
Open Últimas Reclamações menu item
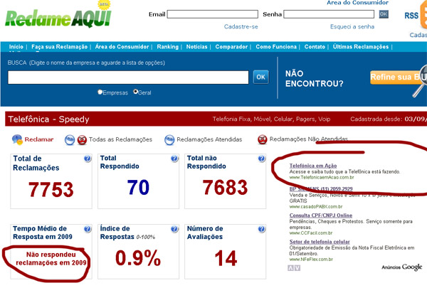(361, 46)
